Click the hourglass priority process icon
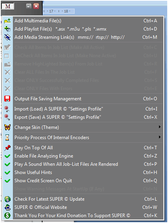The image size is (168, 223). point(7,138)
